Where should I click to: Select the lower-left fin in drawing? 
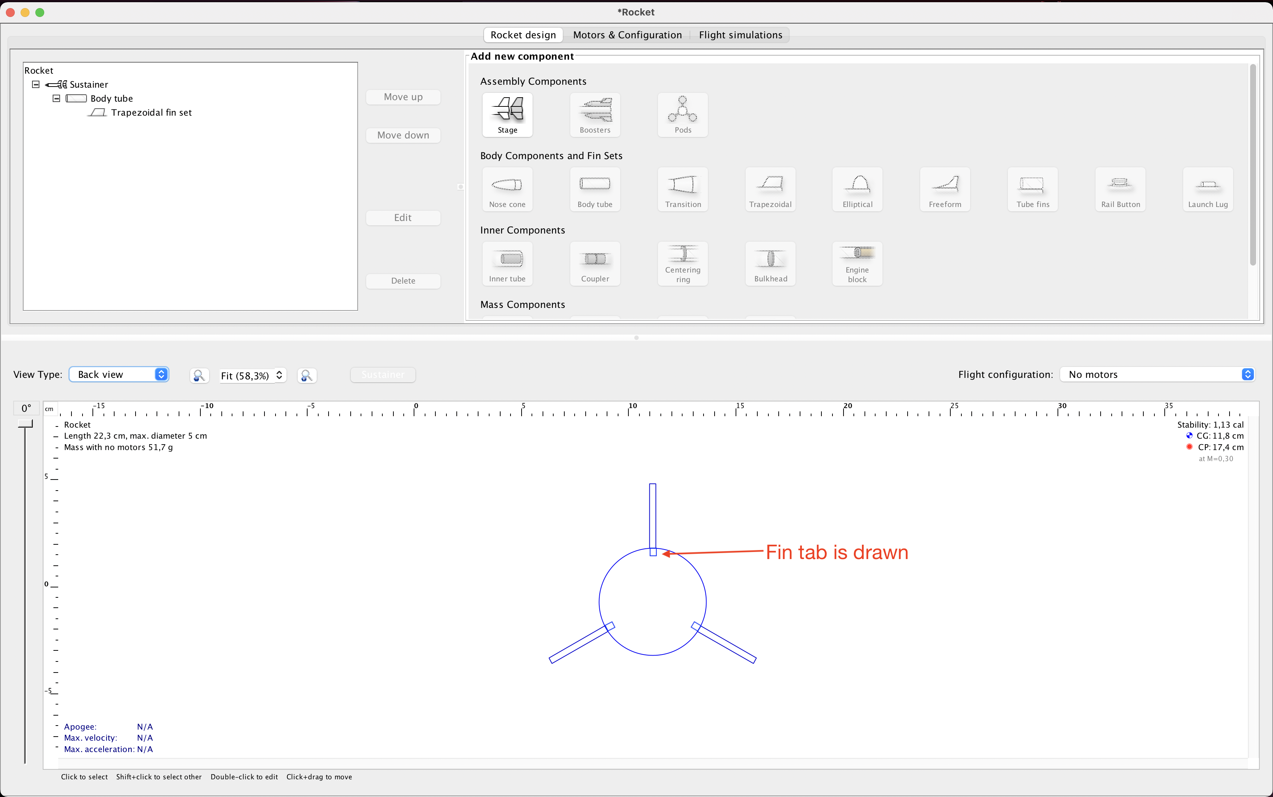579,645
